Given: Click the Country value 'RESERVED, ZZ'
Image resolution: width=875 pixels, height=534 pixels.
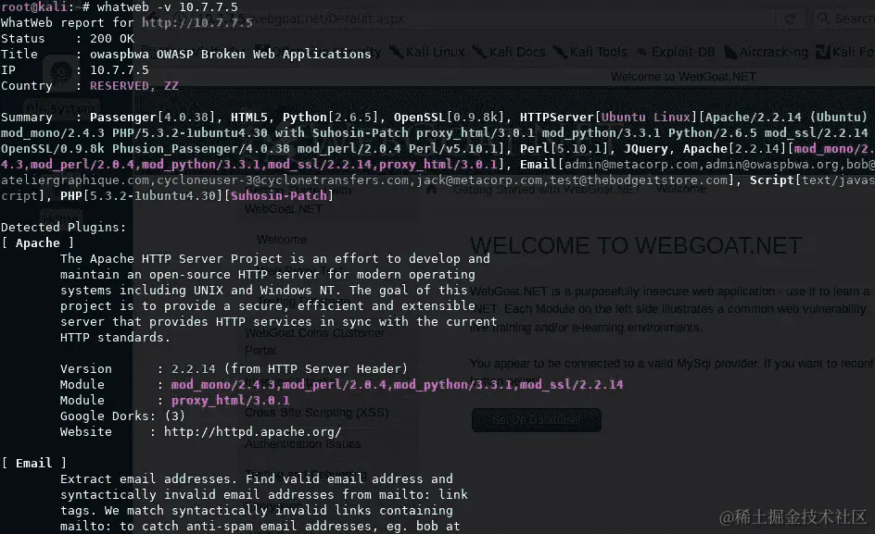Looking at the screenshot, I should coord(134,85).
